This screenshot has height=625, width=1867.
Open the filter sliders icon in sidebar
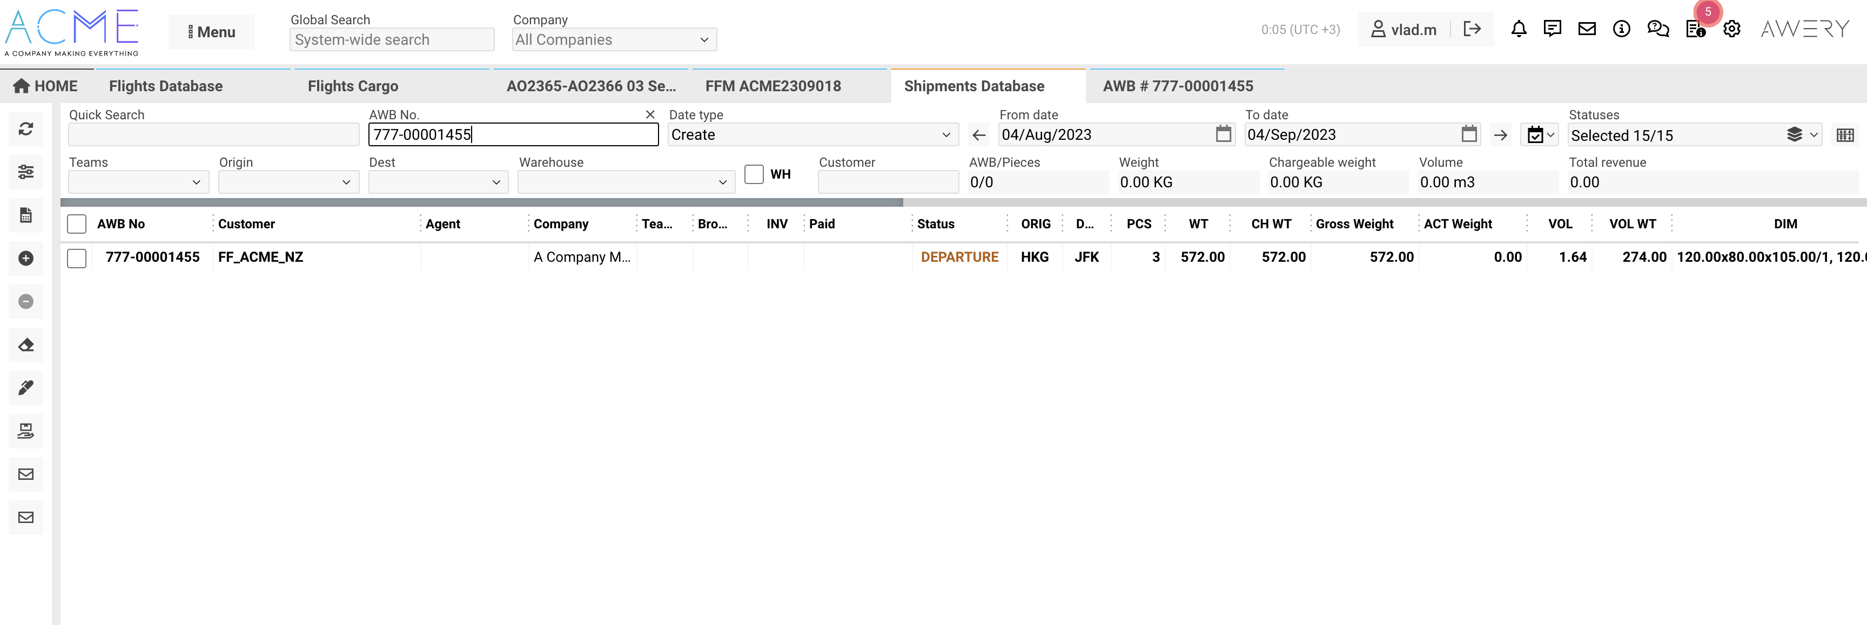pyautogui.click(x=26, y=172)
